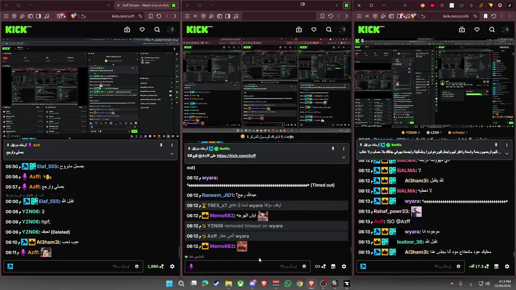The image size is (516, 290).
Task: Open chat settings gear in left window
Action: tap(172, 266)
